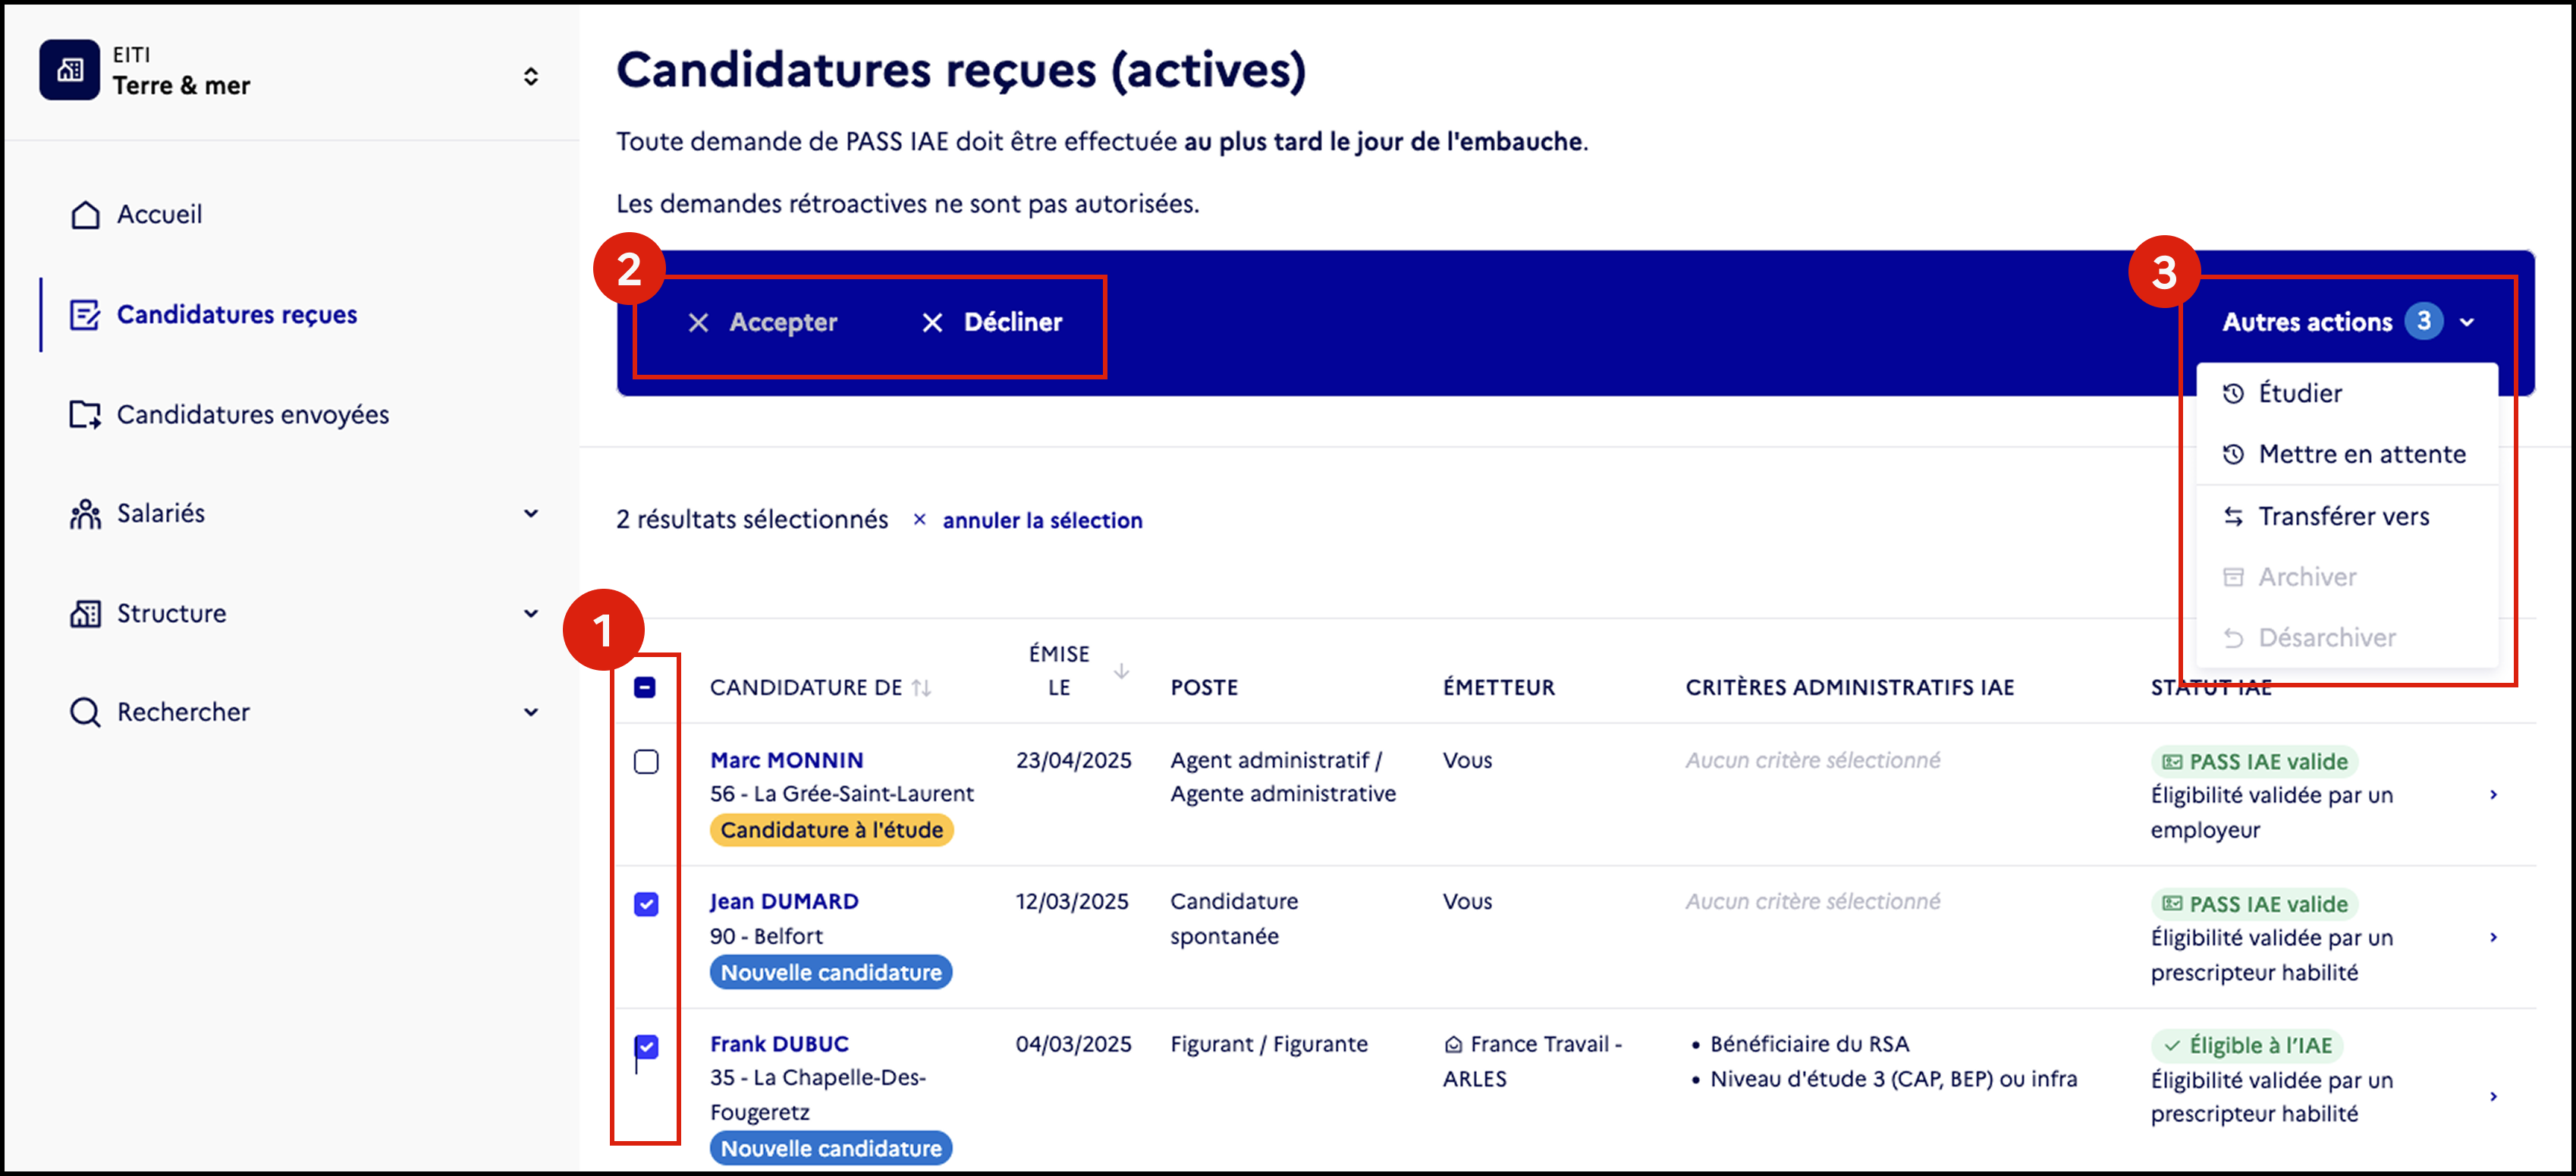Choose Archiver in the dropdown
Screen dimensions: 2576x1176
point(2346,577)
